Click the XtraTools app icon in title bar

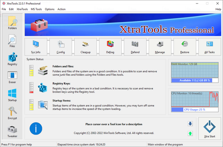pos(4,3)
